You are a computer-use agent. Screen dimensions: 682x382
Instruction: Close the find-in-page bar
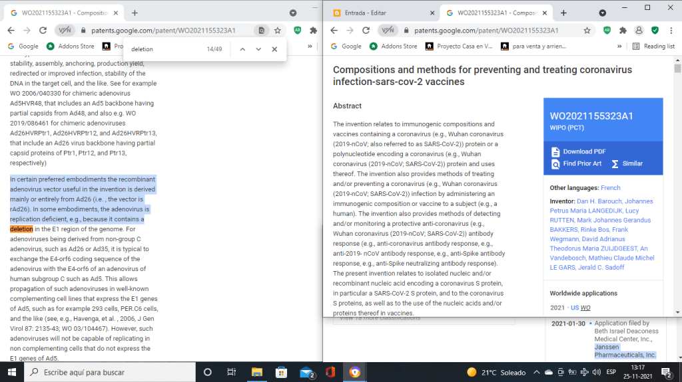(x=274, y=49)
